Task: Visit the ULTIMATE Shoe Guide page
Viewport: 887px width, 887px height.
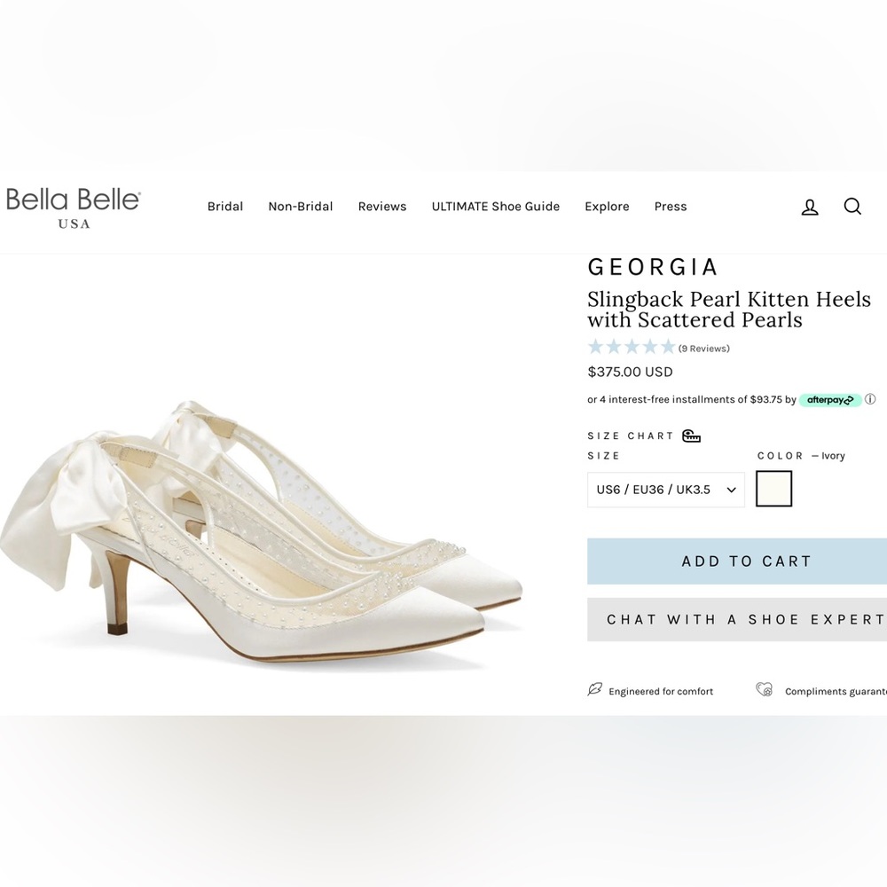Action: click(x=495, y=206)
